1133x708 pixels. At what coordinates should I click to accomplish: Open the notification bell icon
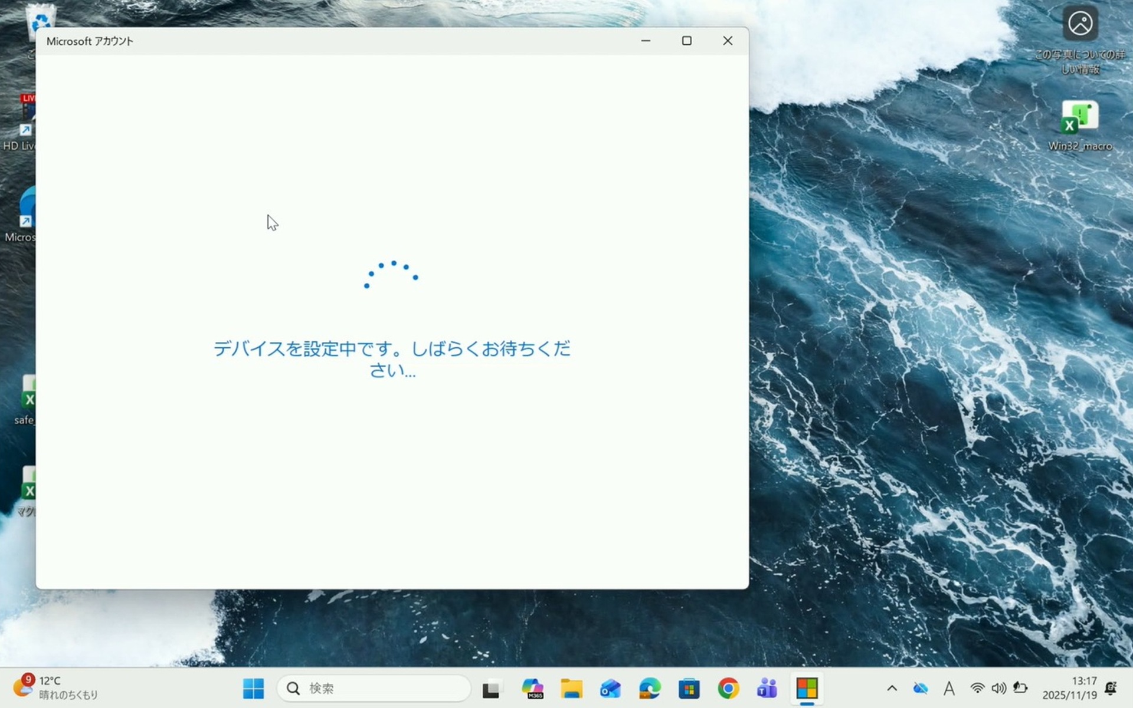point(1111,688)
